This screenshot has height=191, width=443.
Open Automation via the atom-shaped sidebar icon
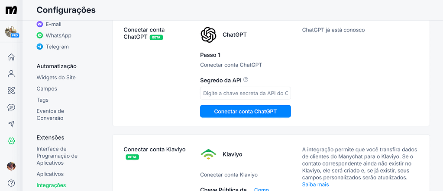click(x=11, y=91)
